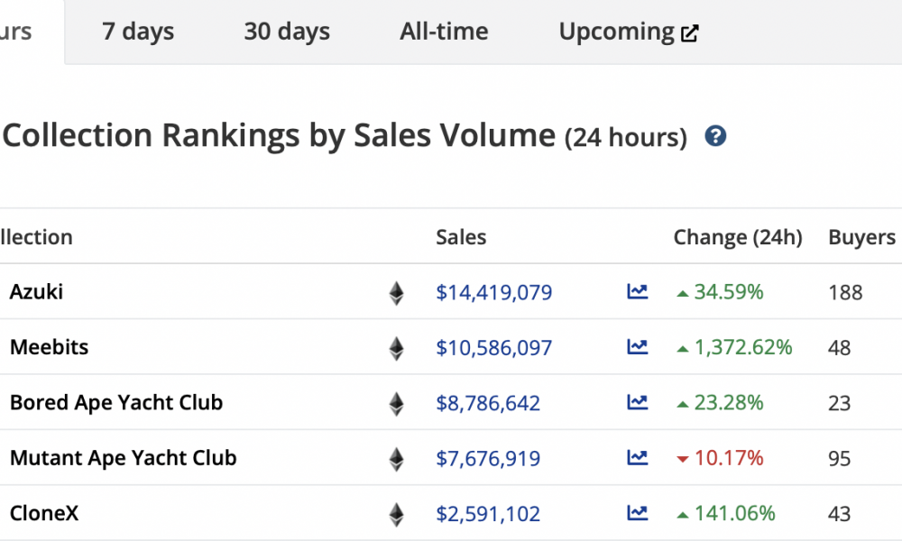The image size is (902, 541).
Task: Open the CloneX sales chart icon
Action: (638, 513)
